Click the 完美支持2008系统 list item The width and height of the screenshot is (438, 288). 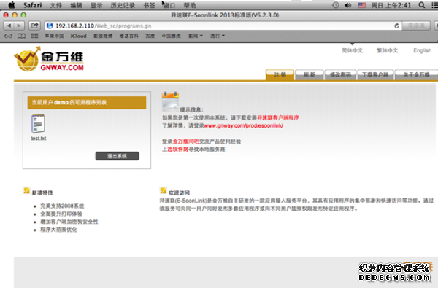pos(62,206)
